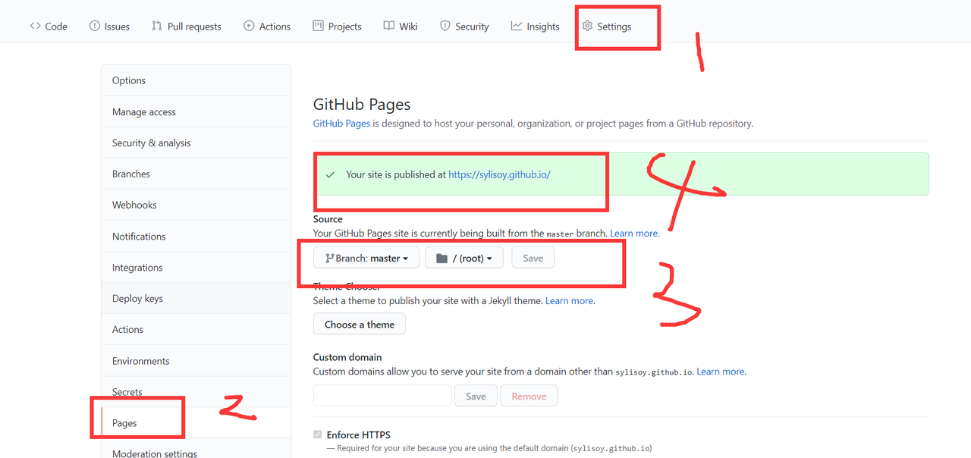Open Environments settings

coord(196,361)
